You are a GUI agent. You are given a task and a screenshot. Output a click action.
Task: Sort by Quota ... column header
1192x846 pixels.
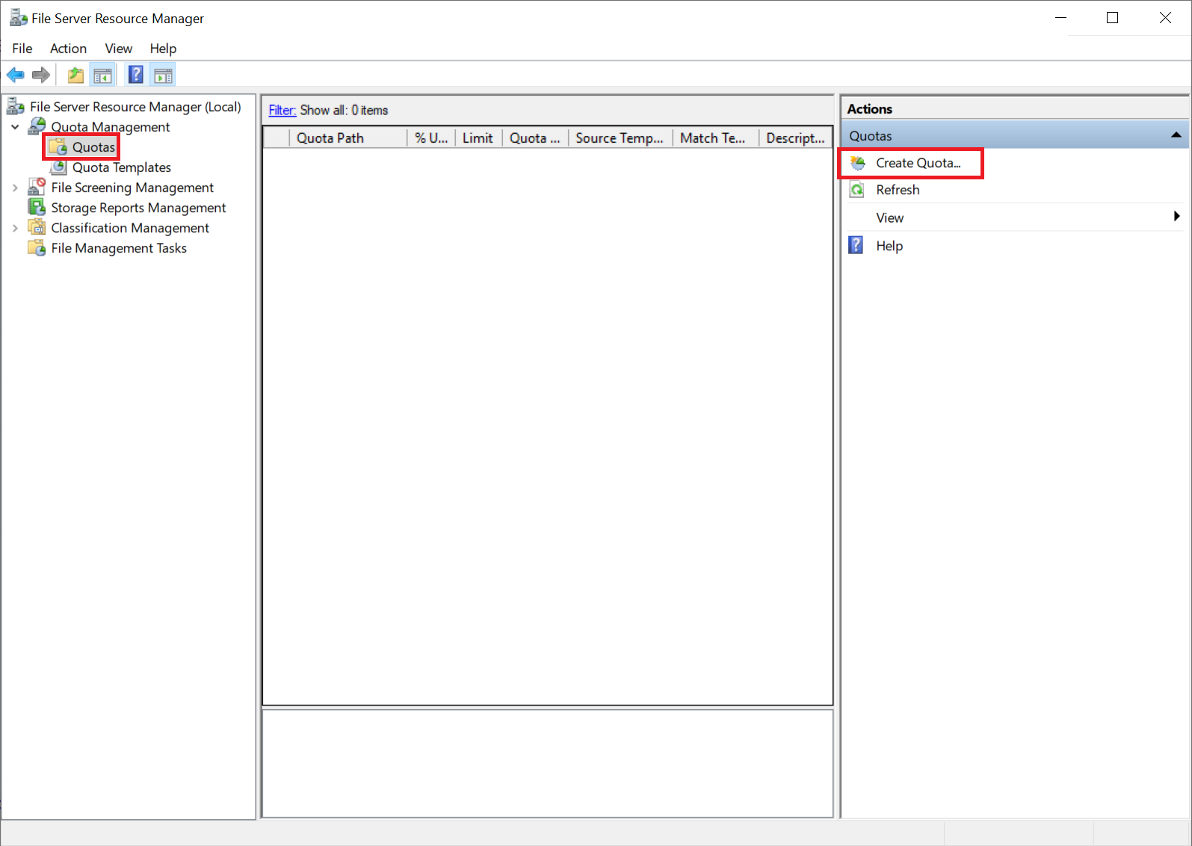(x=534, y=138)
